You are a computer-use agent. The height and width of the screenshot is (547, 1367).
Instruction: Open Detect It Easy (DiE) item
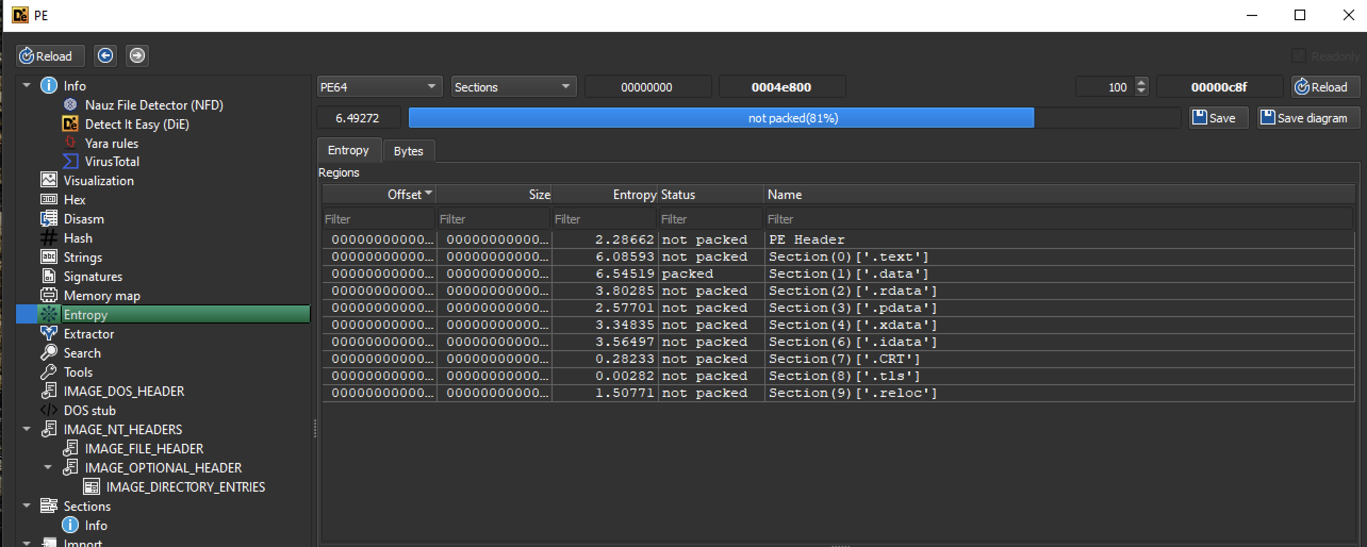(137, 124)
